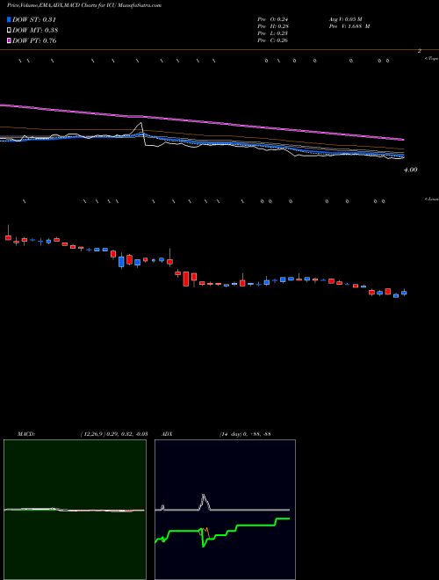Click the 'Pre H: 0.28' value
The image size is (439, 580).
(x=273, y=26)
